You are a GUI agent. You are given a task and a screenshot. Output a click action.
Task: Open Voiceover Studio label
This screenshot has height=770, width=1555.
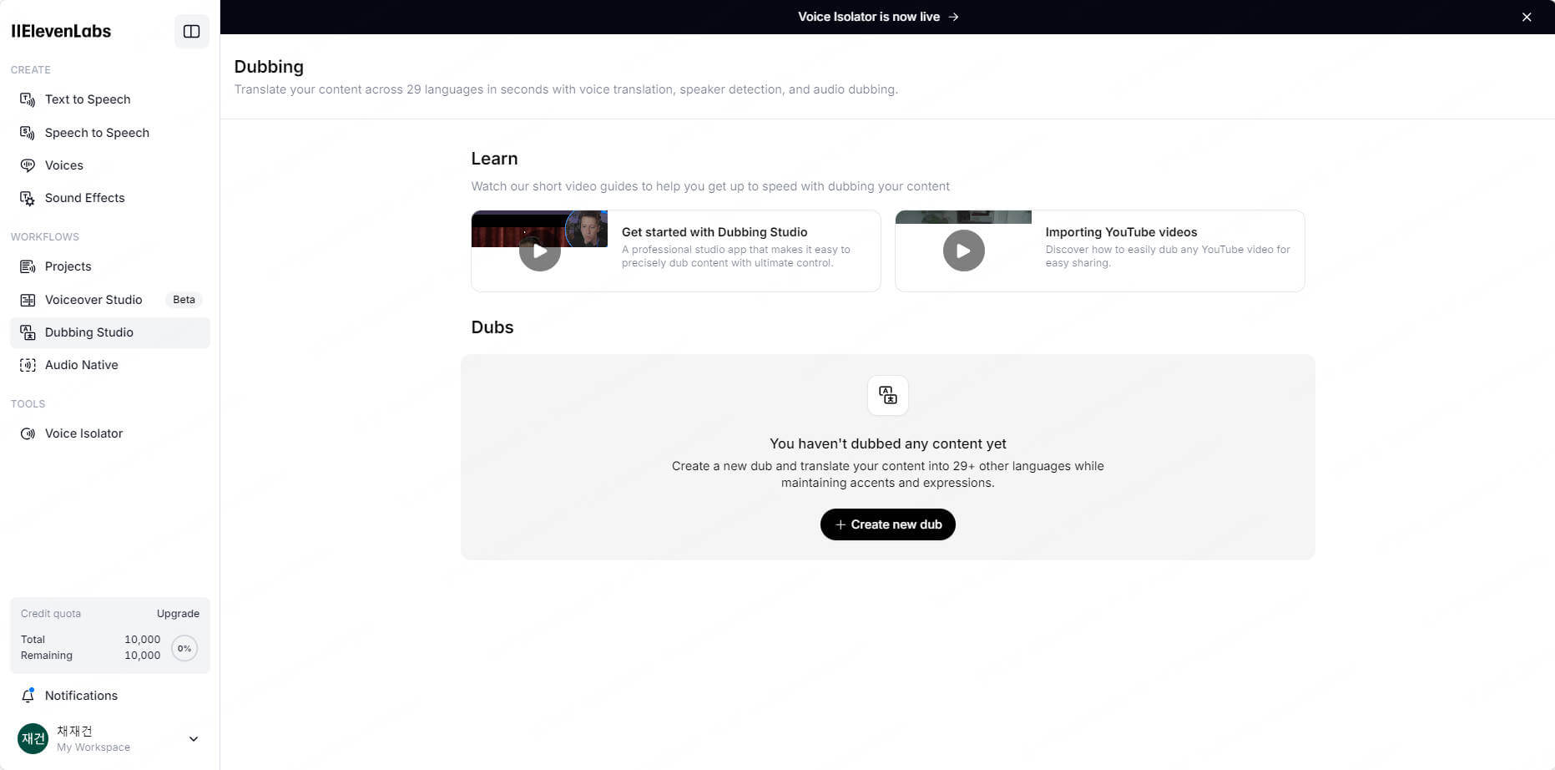(x=93, y=300)
